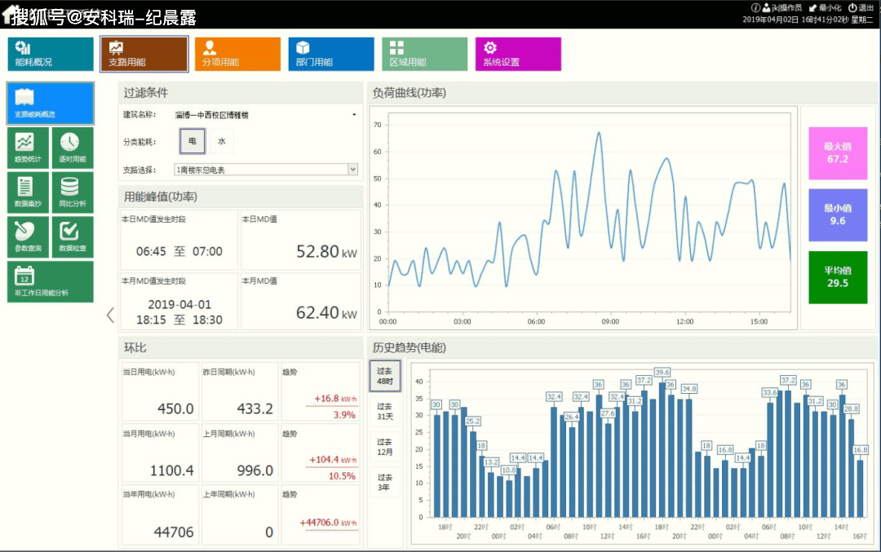Viewport: 881px width, 552px height.
Task: Expand the 建筑名称 building dropdown
Action: point(354,115)
